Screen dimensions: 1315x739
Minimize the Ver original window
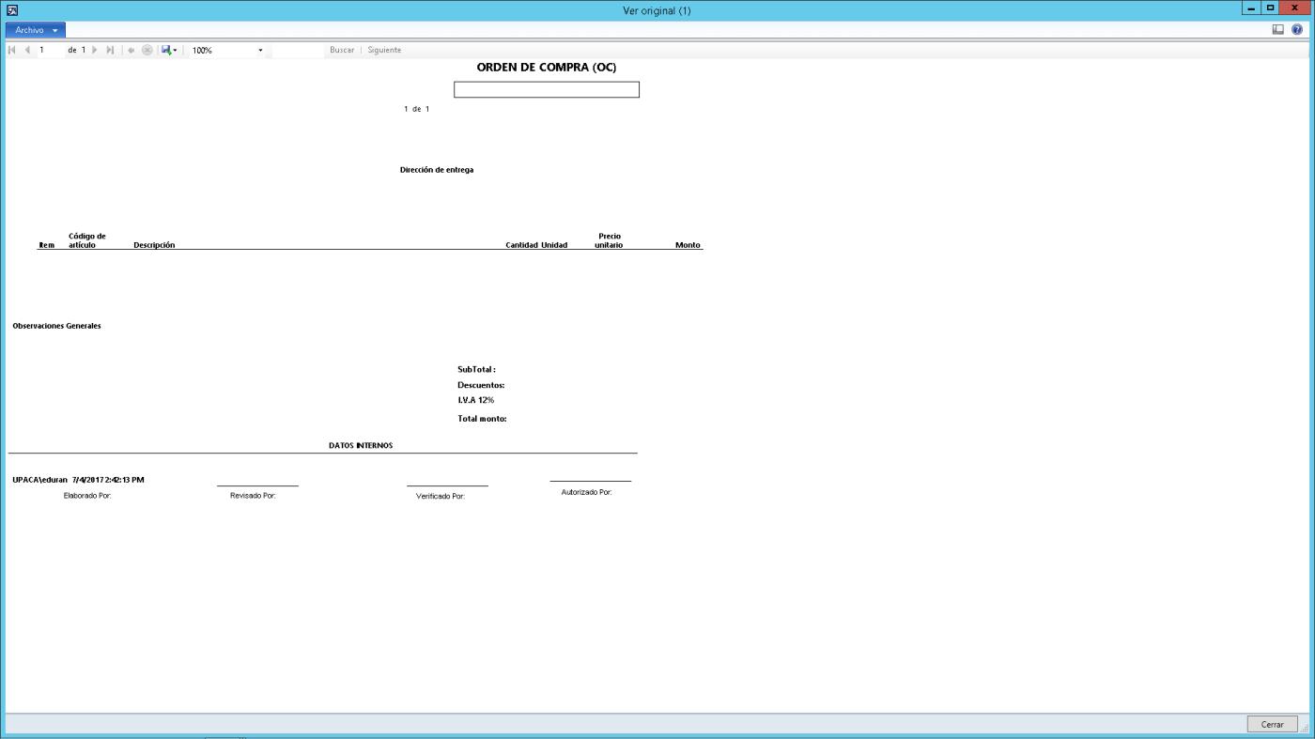tap(1251, 8)
